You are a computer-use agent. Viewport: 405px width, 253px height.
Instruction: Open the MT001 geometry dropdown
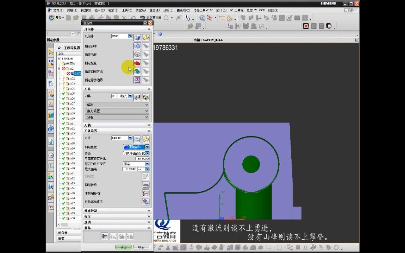pyautogui.click(x=130, y=36)
